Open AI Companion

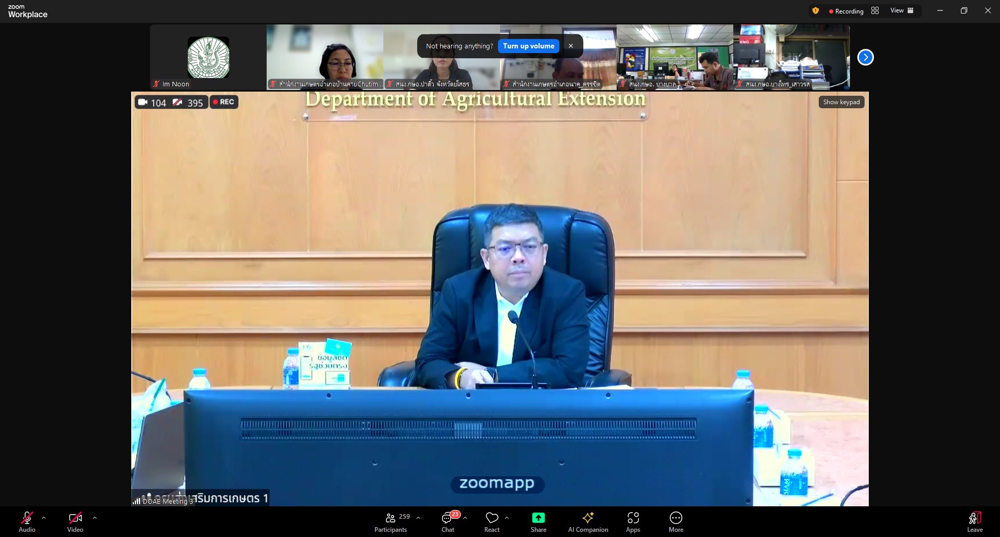click(x=587, y=522)
